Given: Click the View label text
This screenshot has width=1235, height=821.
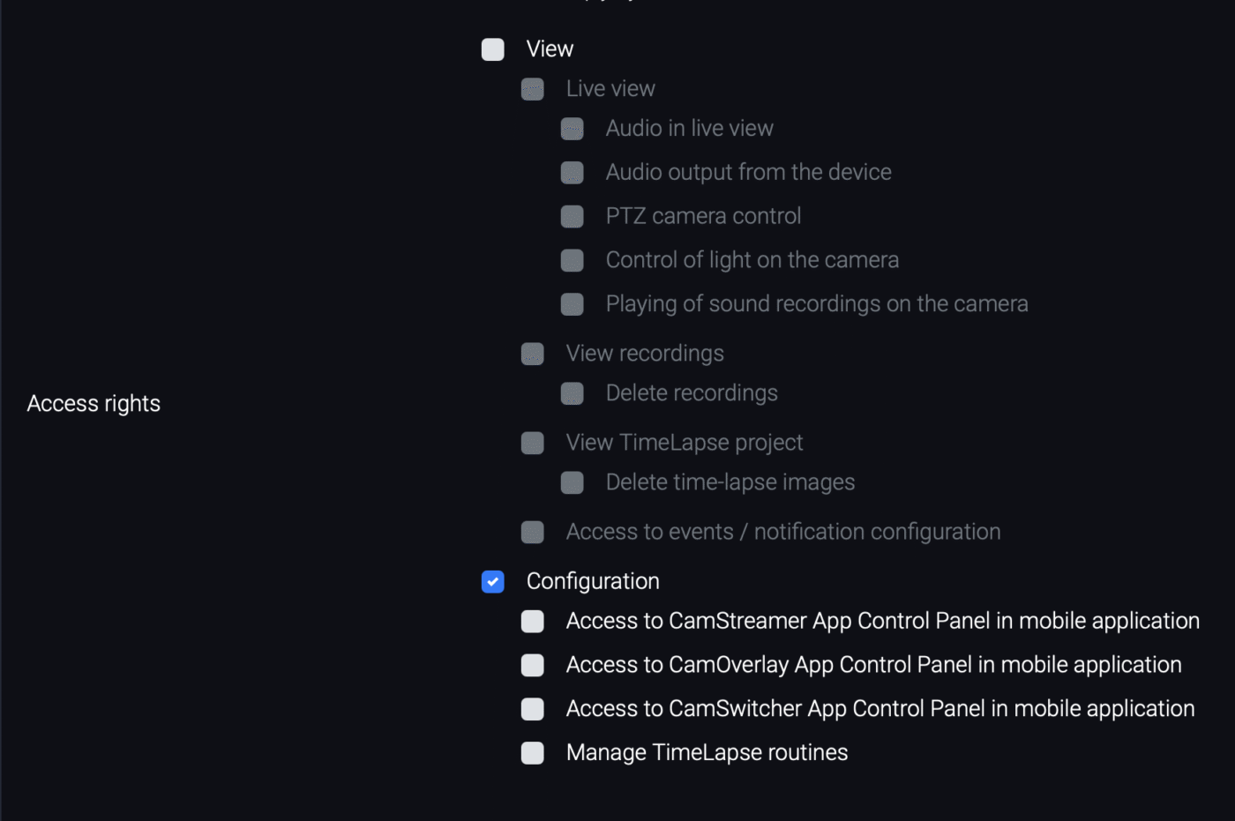Looking at the screenshot, I should click(550, 49).
